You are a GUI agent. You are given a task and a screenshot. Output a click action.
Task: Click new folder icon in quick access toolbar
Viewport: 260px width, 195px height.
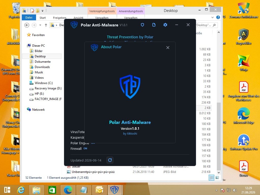(38, 11)
